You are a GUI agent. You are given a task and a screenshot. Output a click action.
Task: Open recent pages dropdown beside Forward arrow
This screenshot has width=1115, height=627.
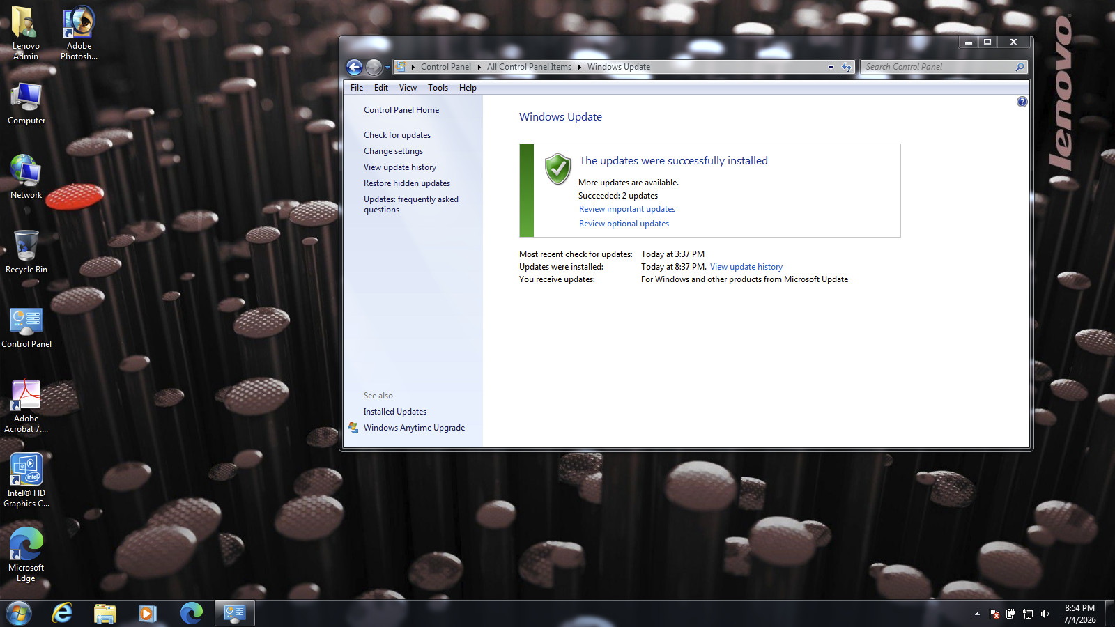[387, 68]
